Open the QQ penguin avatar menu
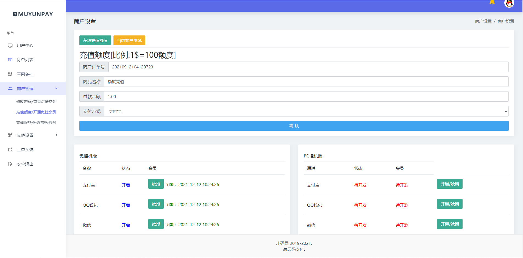523x258 pixels. [x=509, y=3]
